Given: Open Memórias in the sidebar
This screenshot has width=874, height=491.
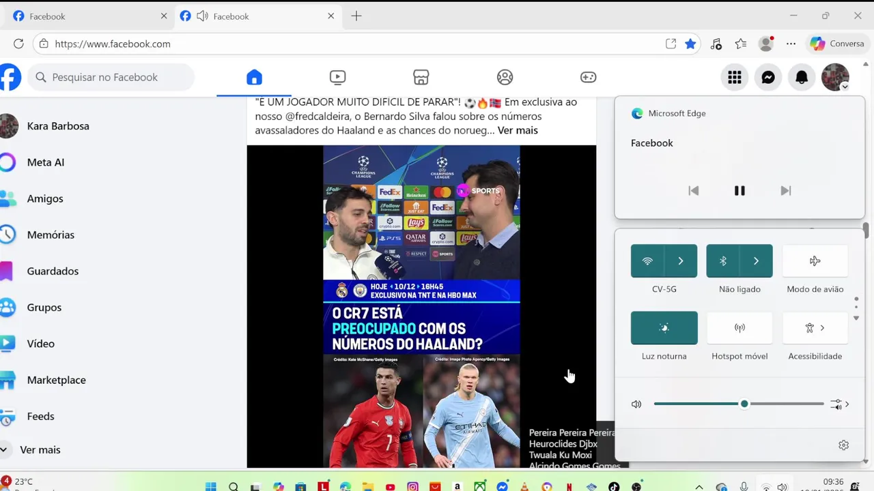Looking at the screenshot, I should pos(51,235).
